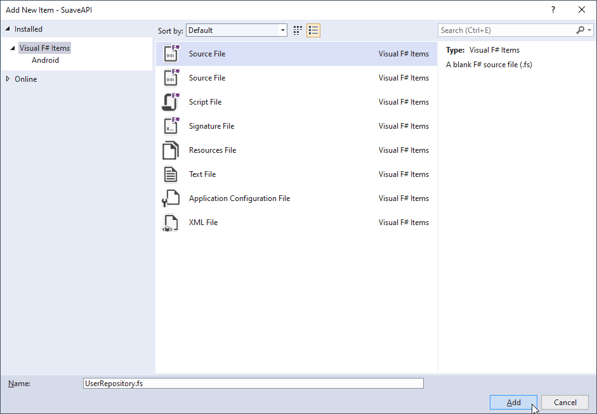
Task: Click Visual F# Items in Signature File row
Action: click(x=403, y=126)
